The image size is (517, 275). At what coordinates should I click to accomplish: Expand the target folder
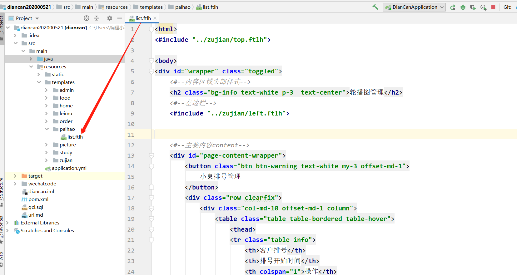(x=15, y=176)
